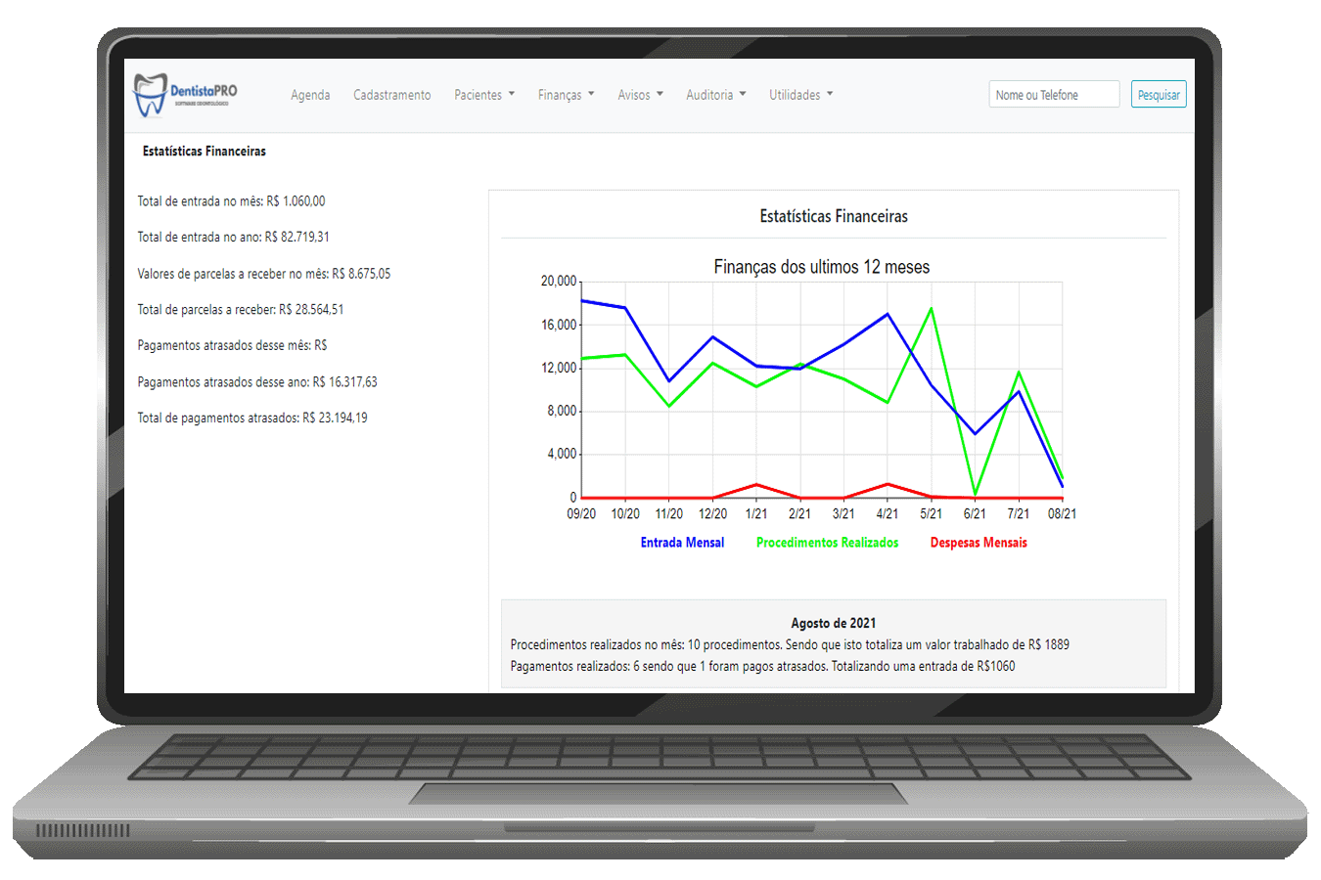Focus the Nome ou Telefone search field
1321x880 pixels.
click(x=1053, y=95)
